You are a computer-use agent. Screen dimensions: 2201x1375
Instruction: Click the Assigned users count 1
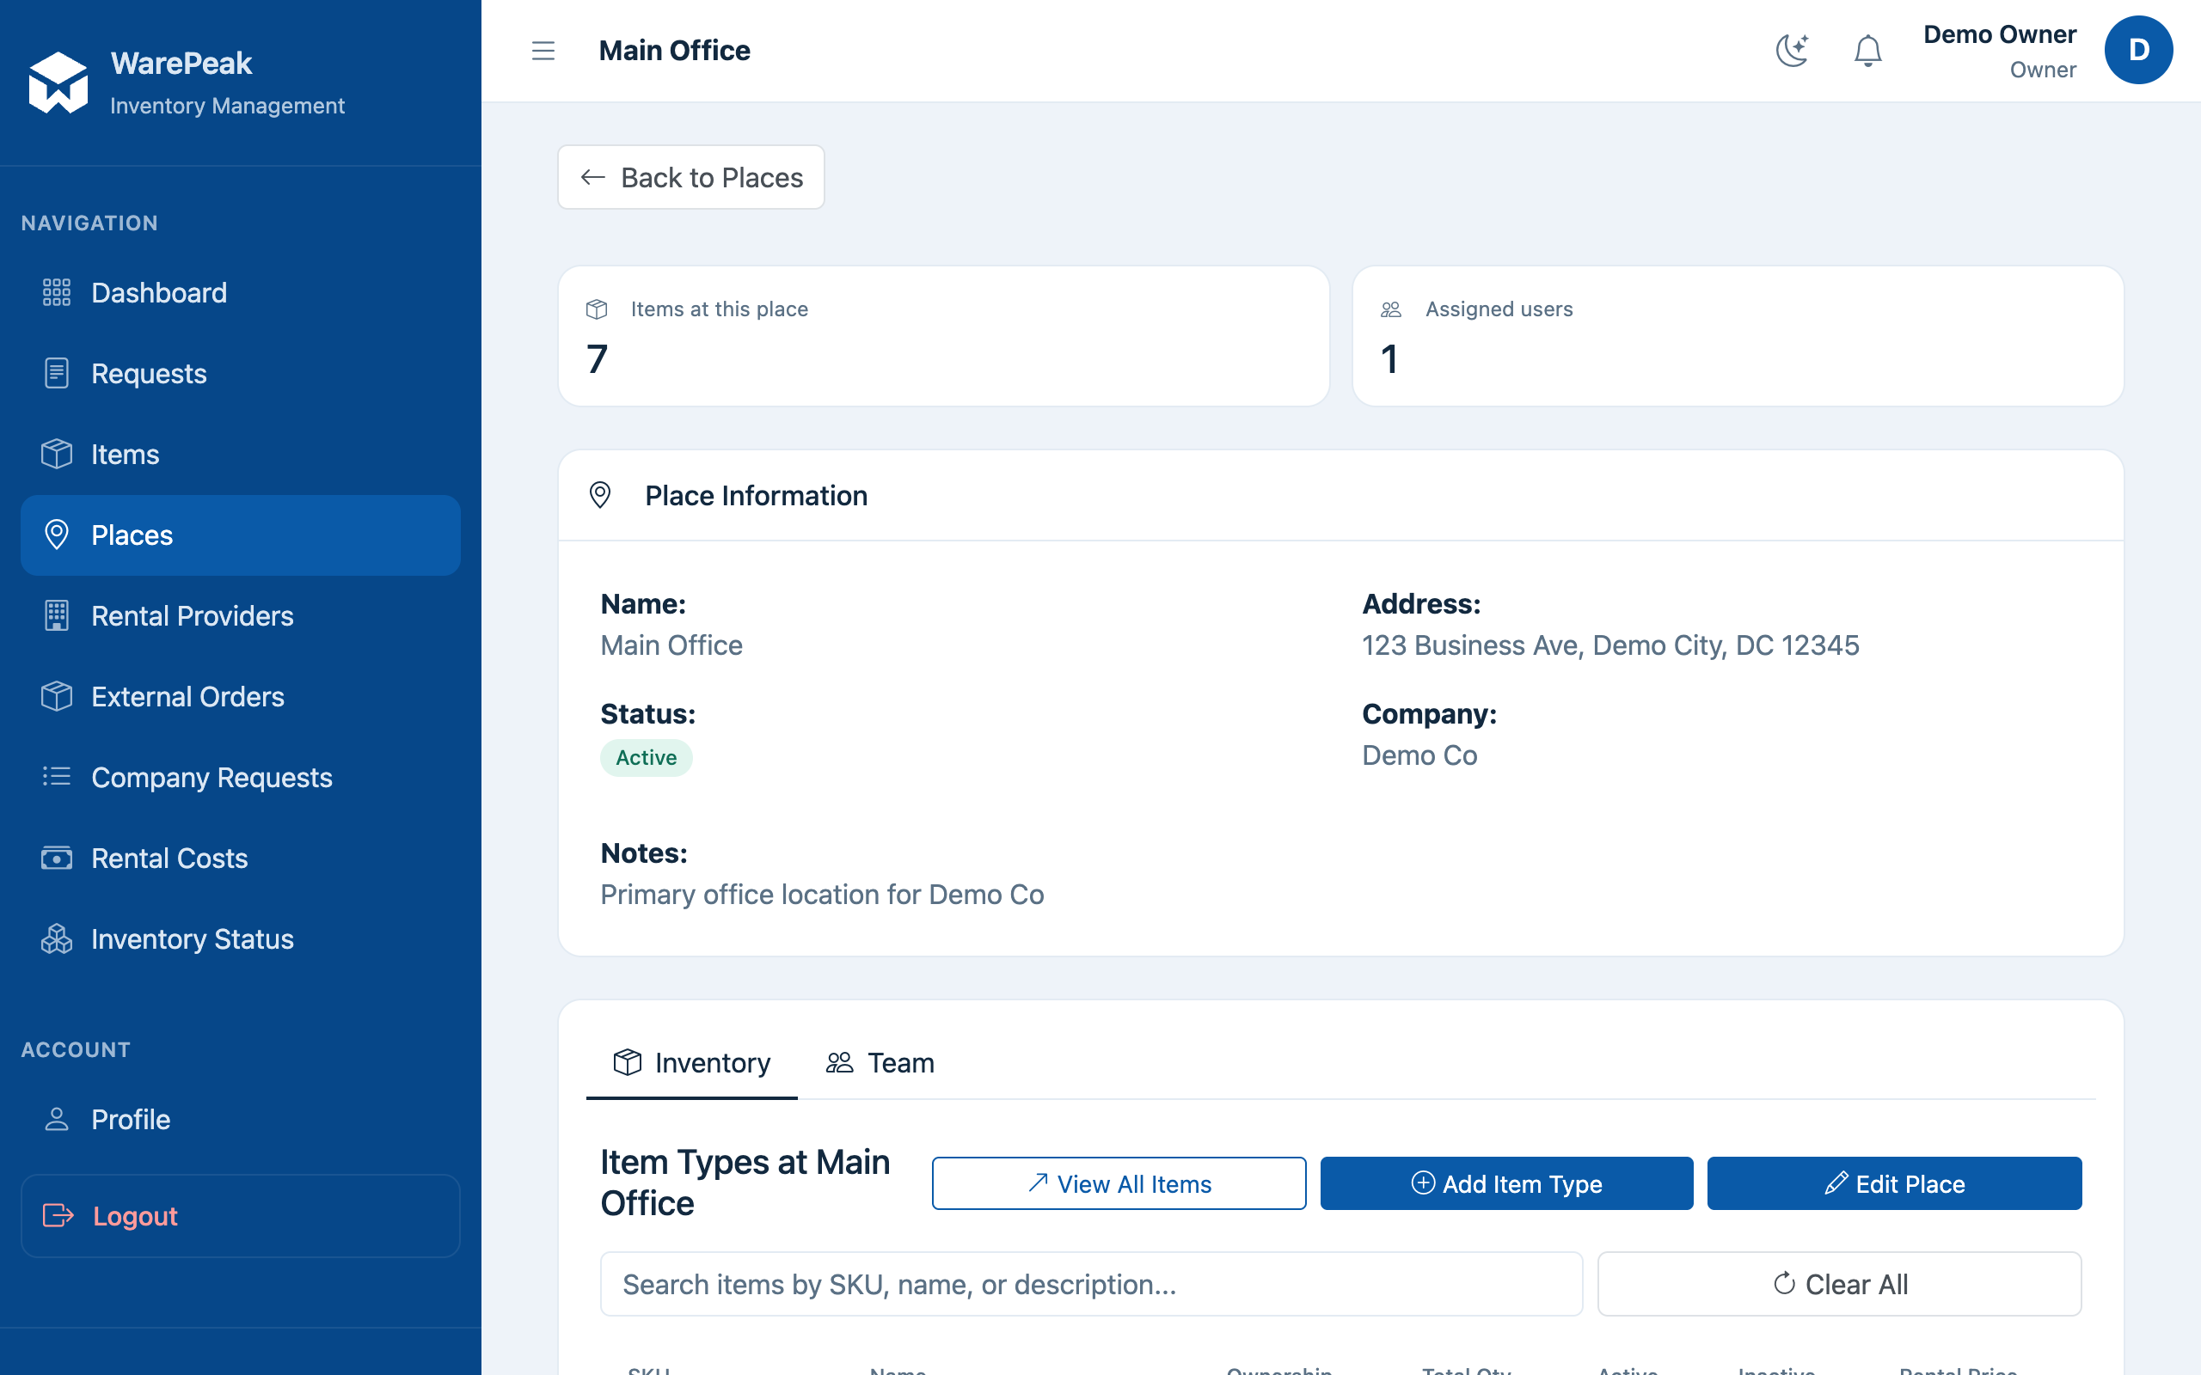[x=1389, y=359]
